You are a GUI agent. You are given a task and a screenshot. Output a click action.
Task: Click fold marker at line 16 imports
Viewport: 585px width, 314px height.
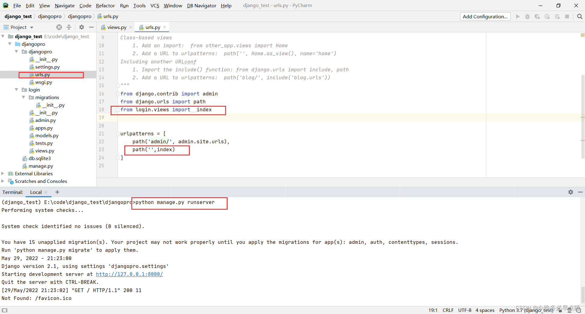tap(118, 94)
